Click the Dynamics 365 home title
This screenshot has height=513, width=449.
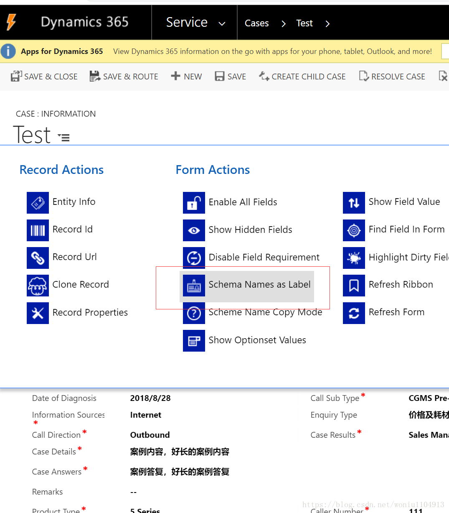pos(85,22)
